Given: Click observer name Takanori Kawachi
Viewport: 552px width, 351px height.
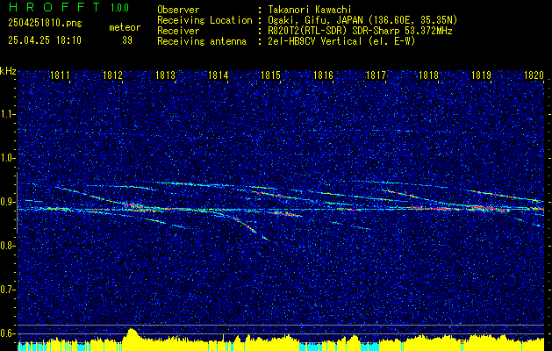Looking at the screenshot, I should tap(308, 10).
